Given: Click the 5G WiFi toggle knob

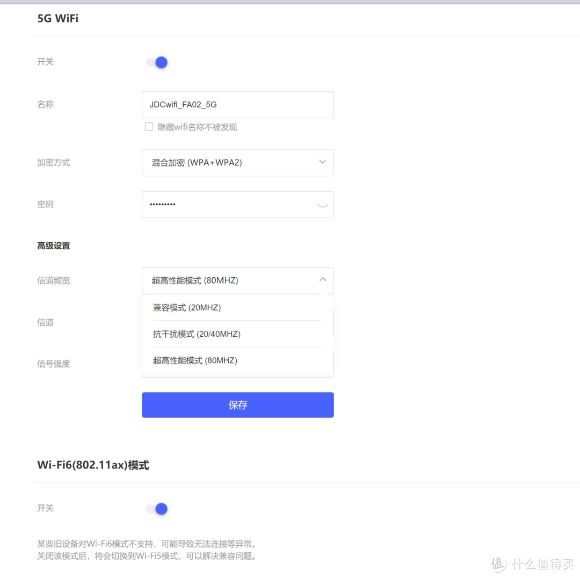Looking at the screenshot, I should click(160, 62).
